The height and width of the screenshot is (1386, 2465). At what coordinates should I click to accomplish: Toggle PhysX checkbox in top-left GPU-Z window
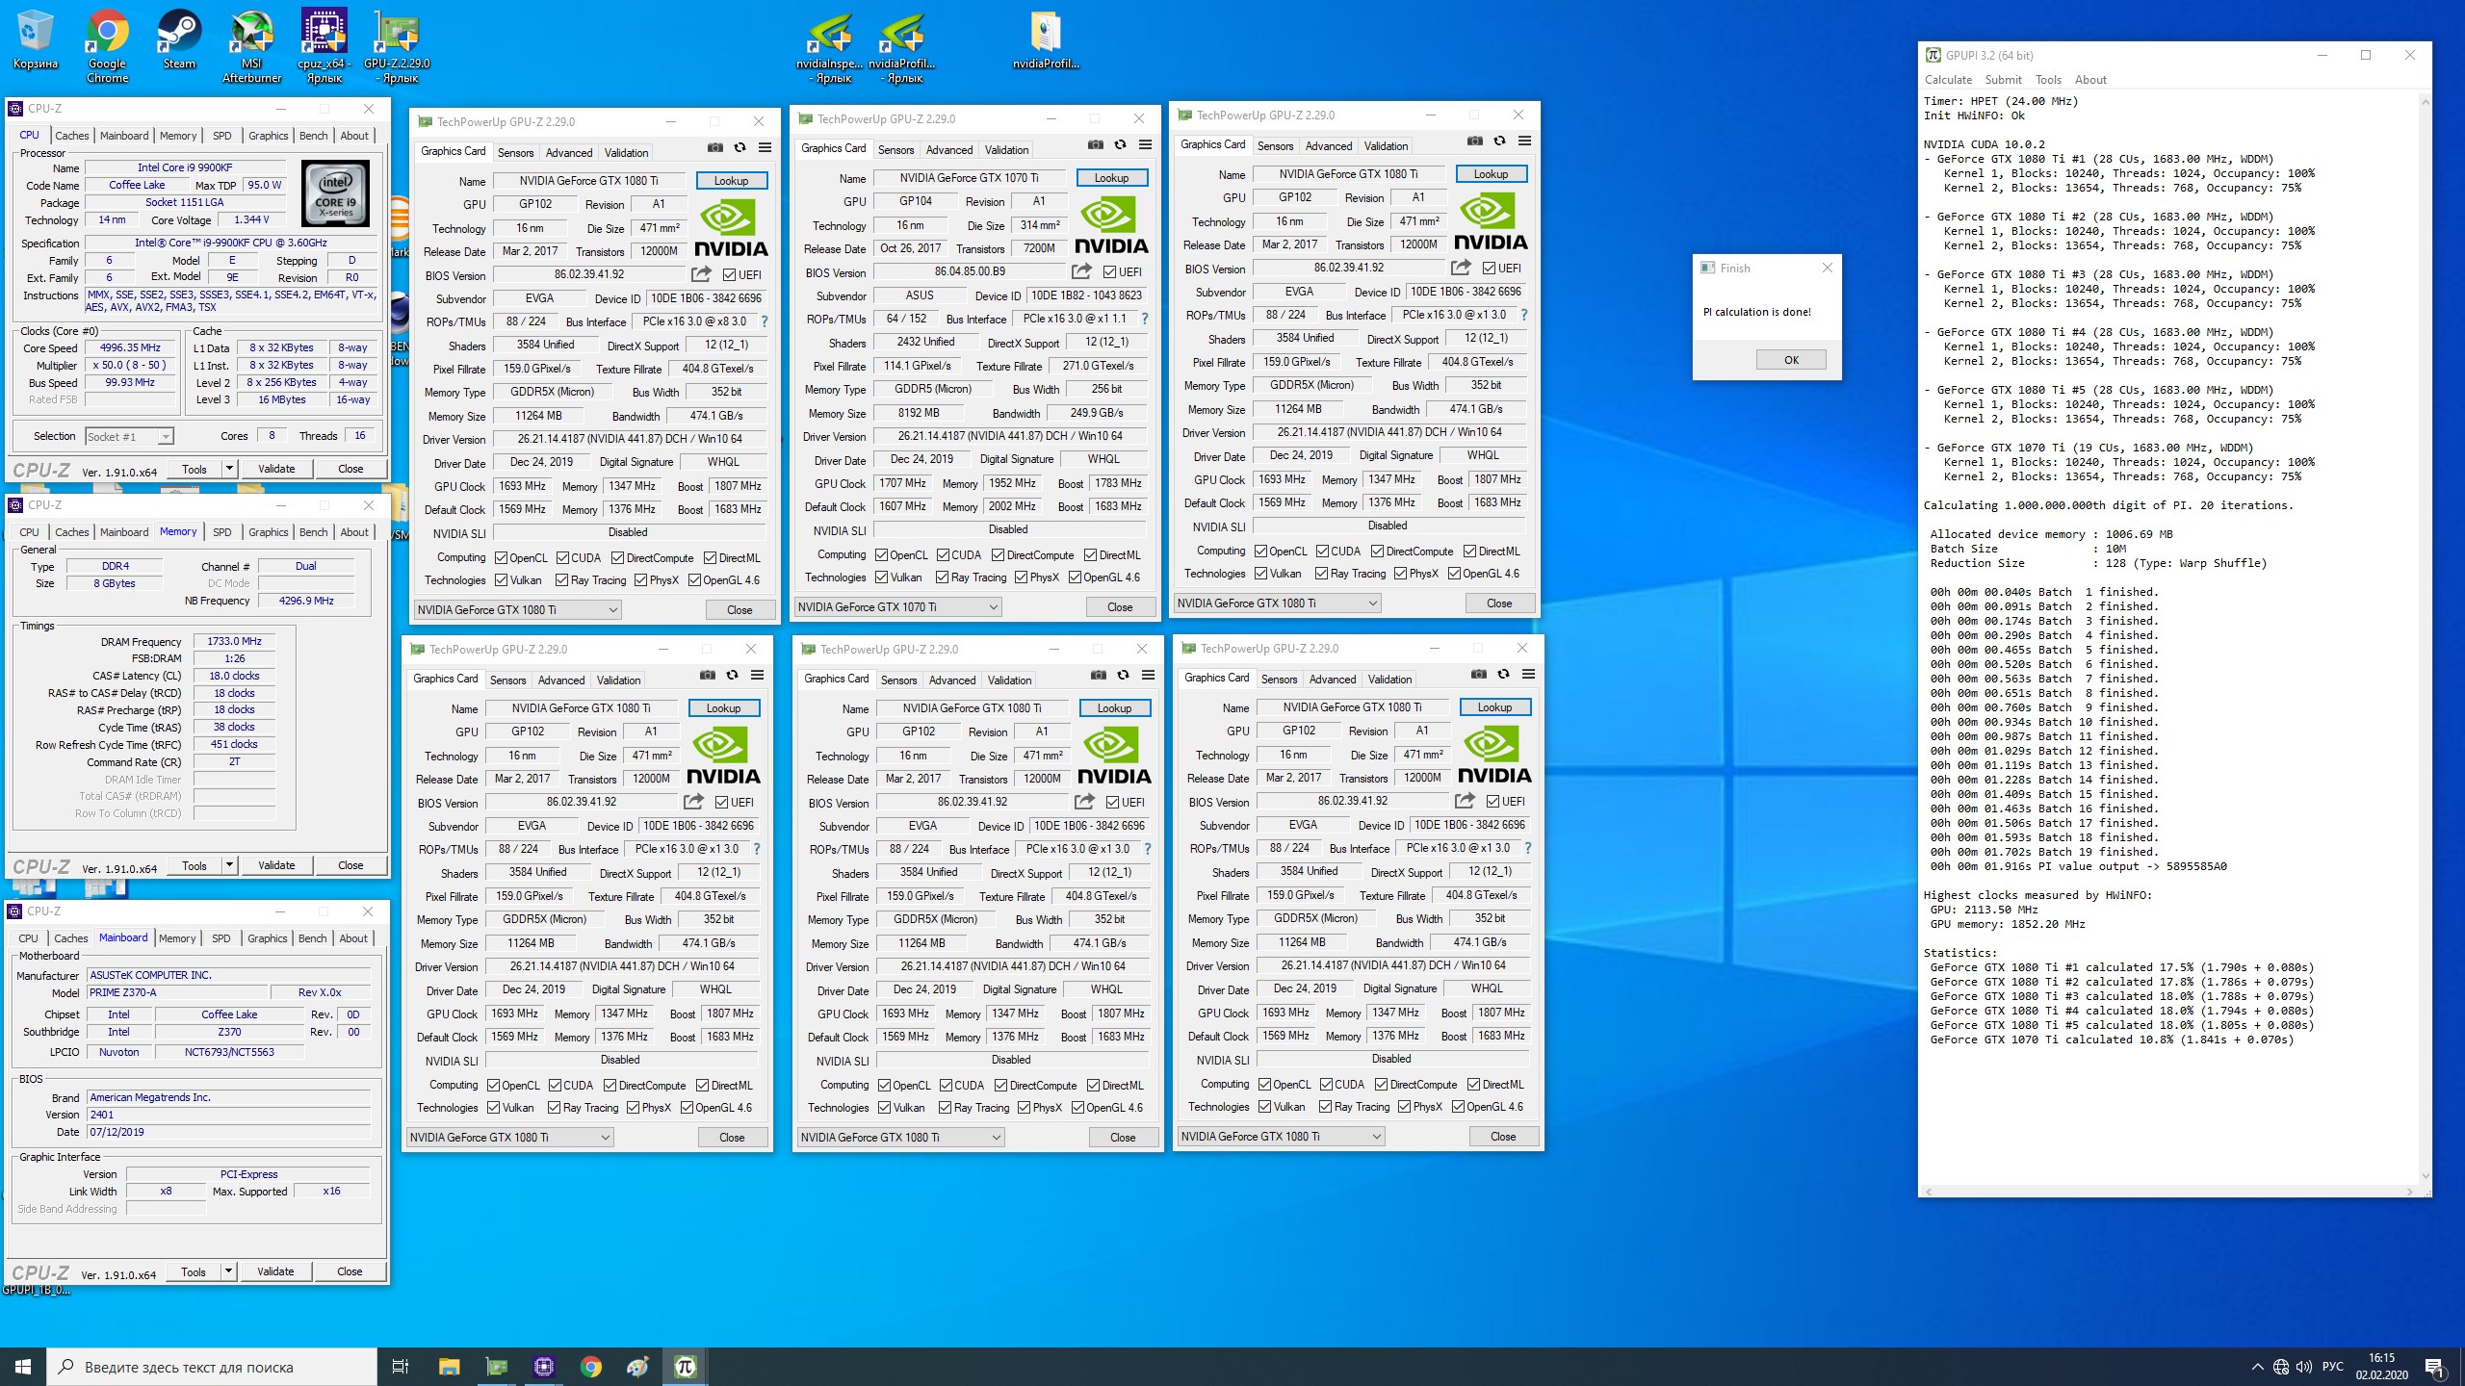[x=640, y=580]
